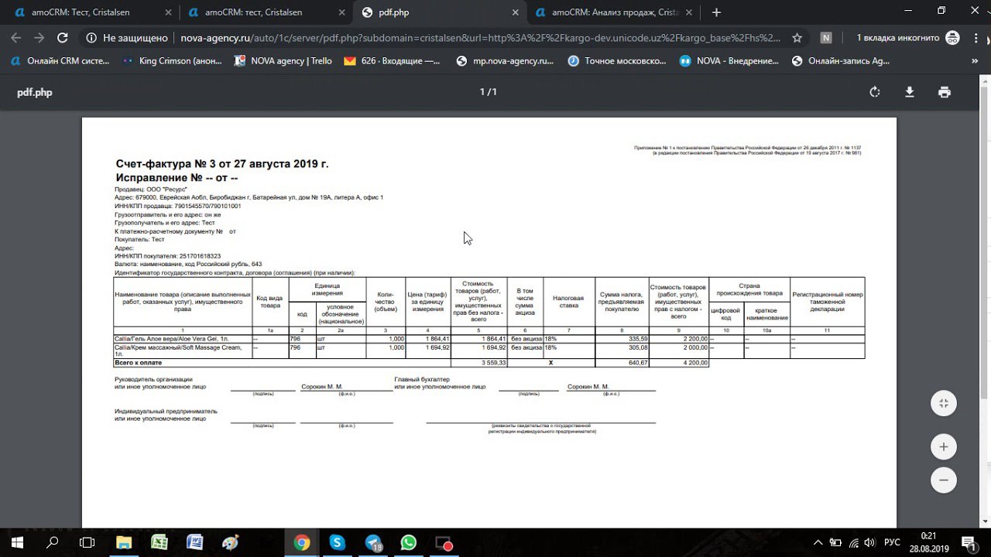This screenshot has width=991, height=557.
Task: Open NOVA - Внедрение bookmark
Action: coord(729,61)
